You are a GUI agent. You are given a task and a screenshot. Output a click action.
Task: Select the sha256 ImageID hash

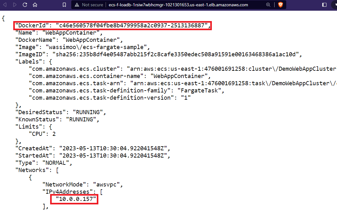pos(177,54)
